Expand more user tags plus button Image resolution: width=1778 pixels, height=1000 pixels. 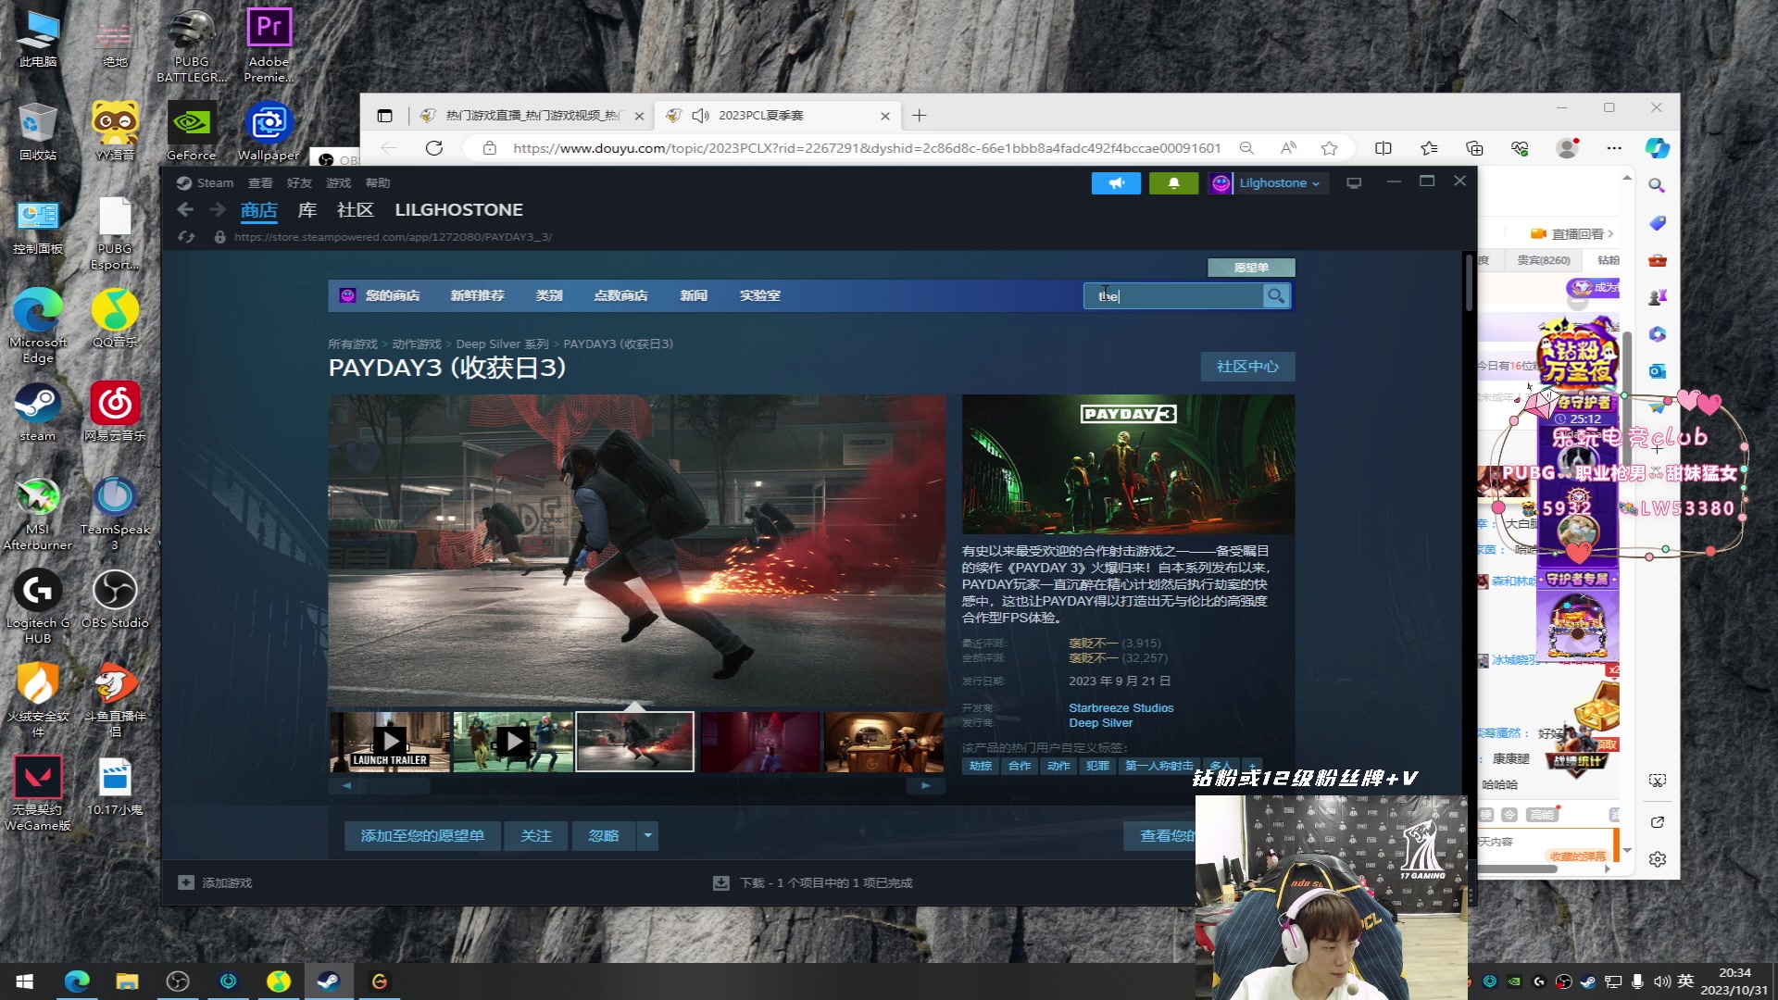1252,766
